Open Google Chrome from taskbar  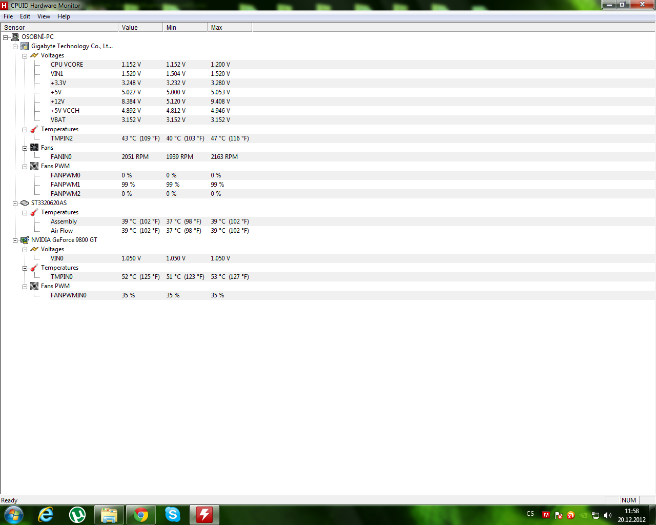click(141, 515)
